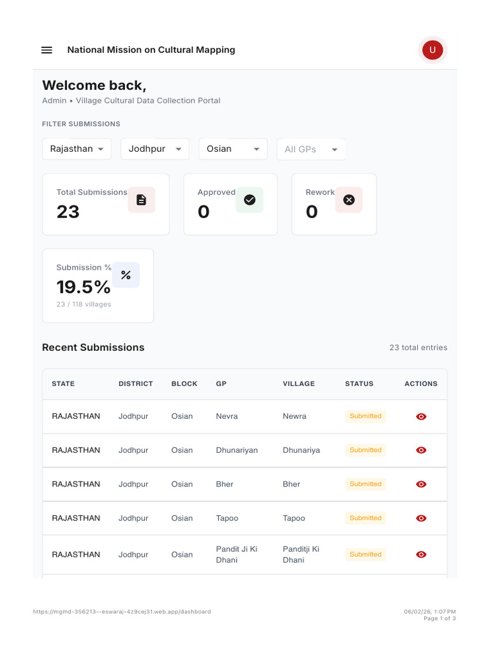Sort by STATUS column header
490x653 pixels.
pos(359,383)
